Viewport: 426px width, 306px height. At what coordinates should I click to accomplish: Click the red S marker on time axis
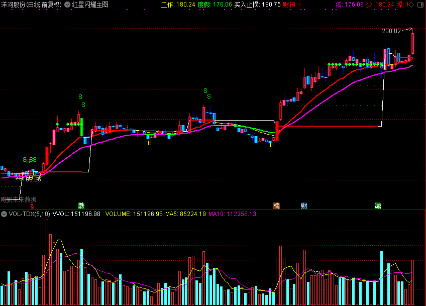[32, 206]
